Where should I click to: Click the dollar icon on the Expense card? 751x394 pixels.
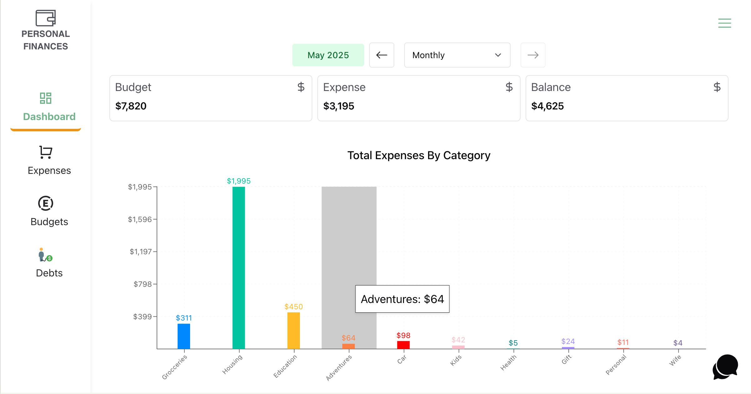click(509, 87)
